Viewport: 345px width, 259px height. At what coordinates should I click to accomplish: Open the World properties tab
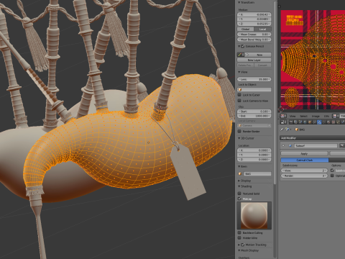tap(305, 122)
